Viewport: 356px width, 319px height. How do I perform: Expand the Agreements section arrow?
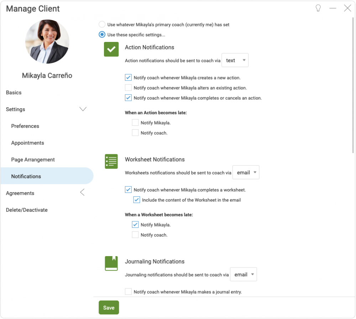pyautogui.click(x=83, y=192)
